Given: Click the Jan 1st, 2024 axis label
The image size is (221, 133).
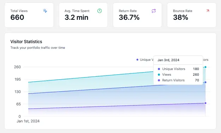Looking at the screenshot, I should pyautogui.click(x=28, y=121).
